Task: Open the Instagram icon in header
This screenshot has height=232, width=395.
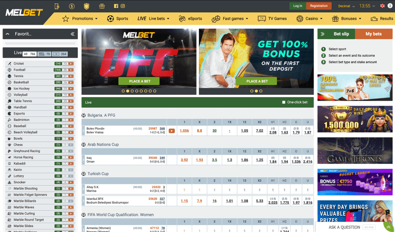Action: (x=123, y=6)
